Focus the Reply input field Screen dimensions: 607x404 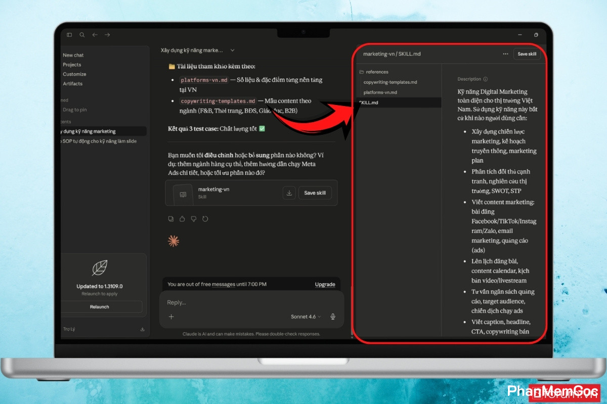click(x=251, y=302)
